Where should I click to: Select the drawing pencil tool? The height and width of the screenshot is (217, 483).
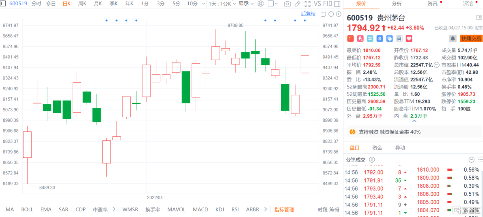coord(297,4)
